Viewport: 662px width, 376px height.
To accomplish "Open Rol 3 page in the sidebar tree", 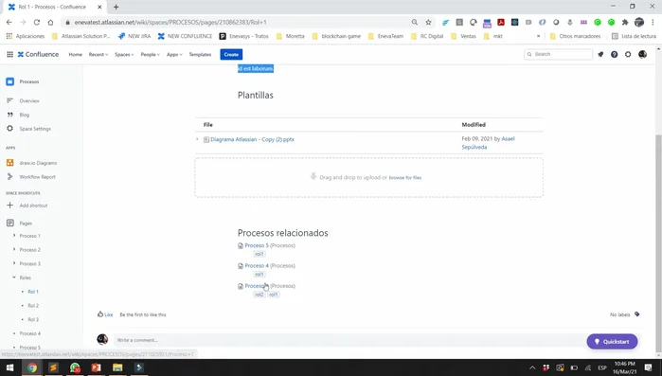I will pos(33,319).
